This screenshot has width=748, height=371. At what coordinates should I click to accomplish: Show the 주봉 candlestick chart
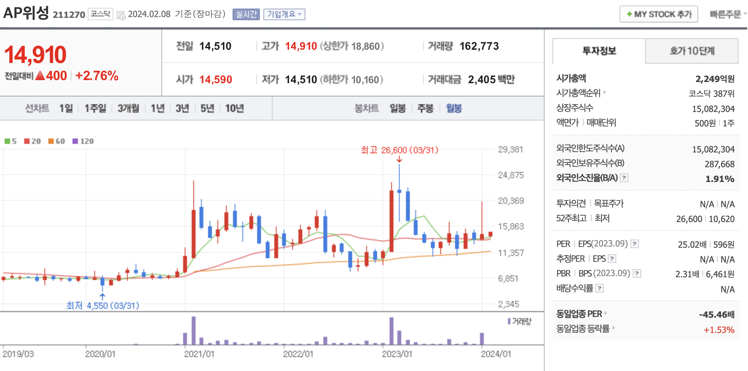pos(425,108)
